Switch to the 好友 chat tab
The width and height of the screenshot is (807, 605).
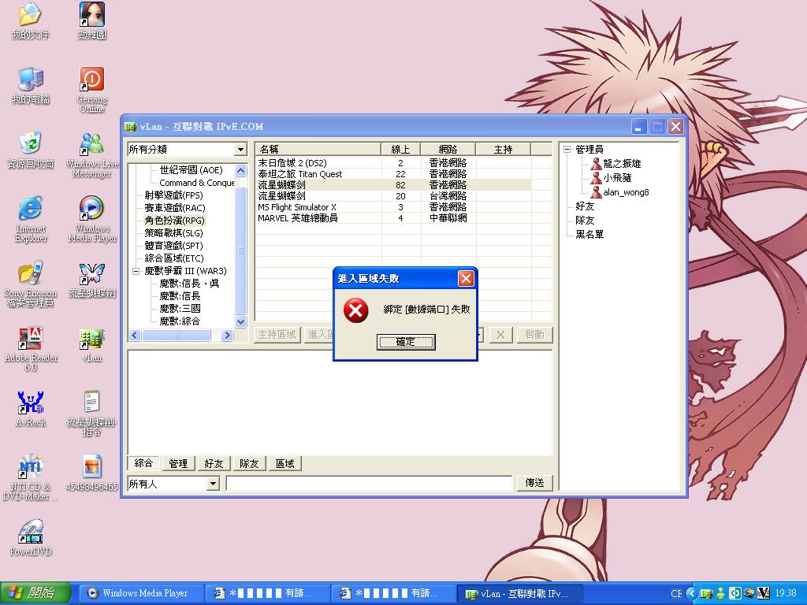(214, 463)
